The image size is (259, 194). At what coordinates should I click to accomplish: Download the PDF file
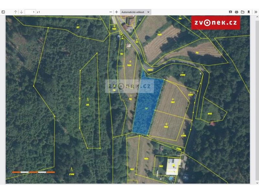[243, 12]
